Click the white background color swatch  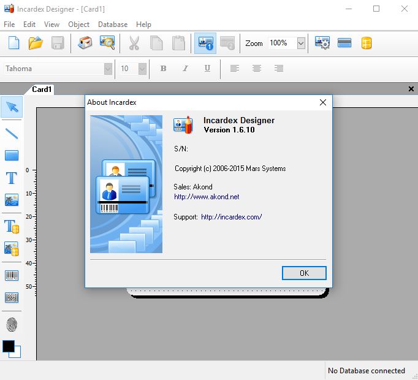coord(17,354)
